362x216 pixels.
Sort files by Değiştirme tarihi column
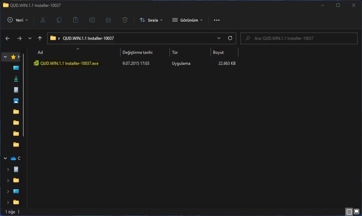(x=137, y=52)
